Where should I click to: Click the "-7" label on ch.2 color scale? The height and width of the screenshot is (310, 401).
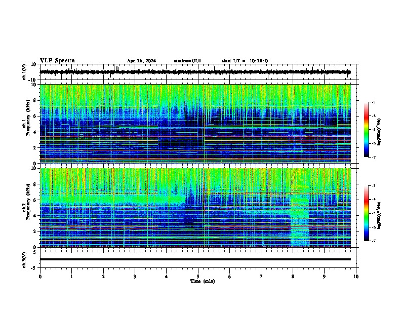coord(374,241)
